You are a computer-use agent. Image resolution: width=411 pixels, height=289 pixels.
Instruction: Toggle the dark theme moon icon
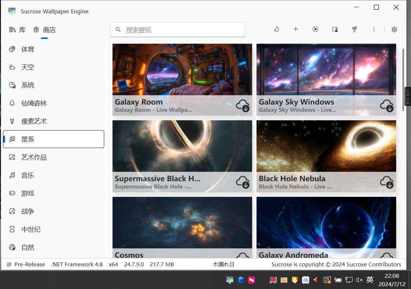click(276, 29)
